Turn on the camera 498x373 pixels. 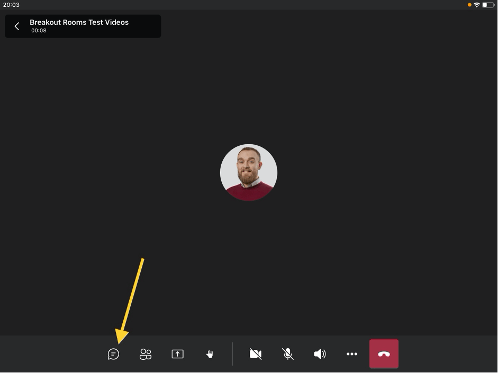[256, 354]
